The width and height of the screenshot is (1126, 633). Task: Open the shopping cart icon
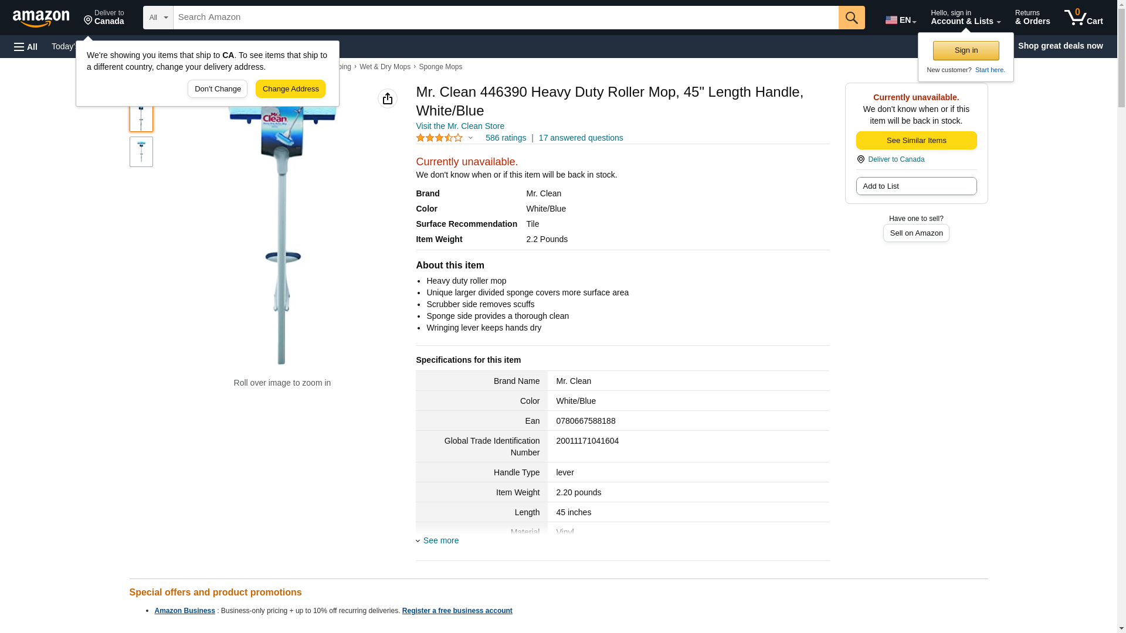pos(1083,18)
